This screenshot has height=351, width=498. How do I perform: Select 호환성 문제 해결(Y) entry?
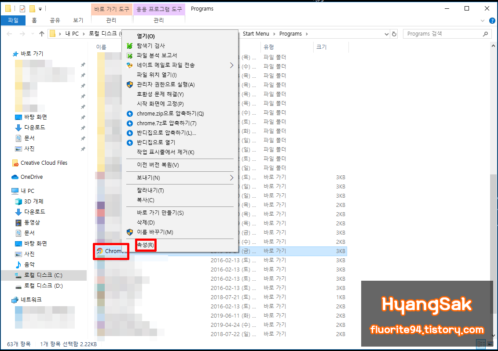coord(160,94)
